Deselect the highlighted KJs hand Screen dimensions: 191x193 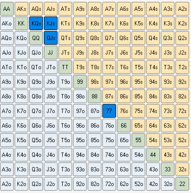[50, 24]
